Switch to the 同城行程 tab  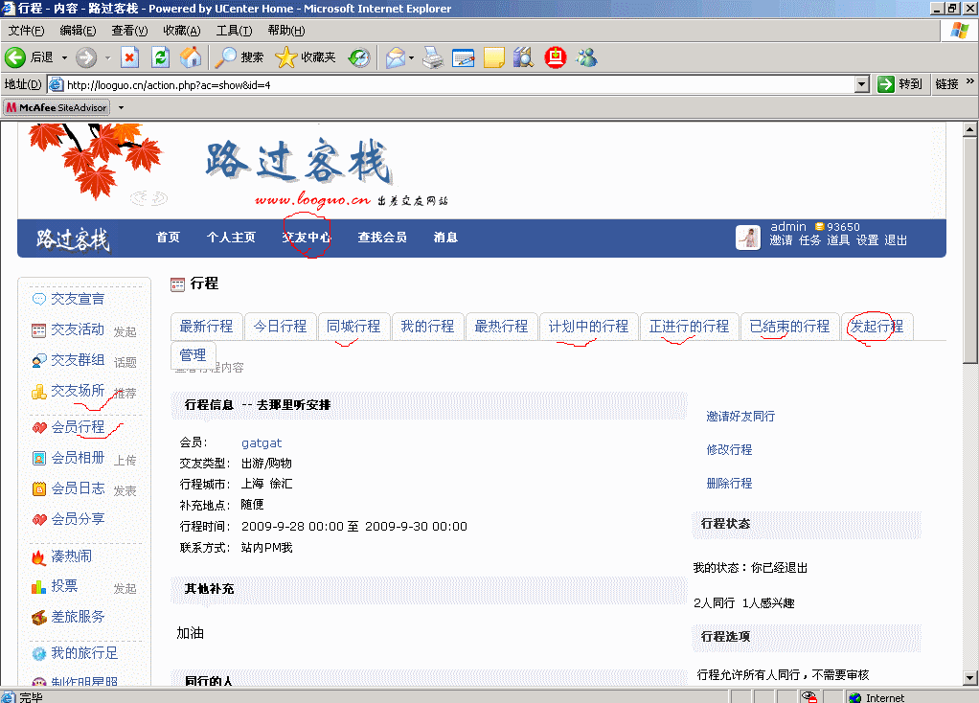(353, 327)
